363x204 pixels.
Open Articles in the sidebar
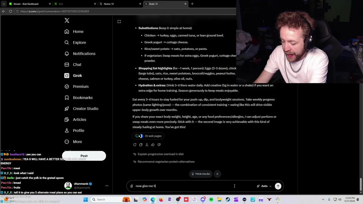tap(75, 120)
